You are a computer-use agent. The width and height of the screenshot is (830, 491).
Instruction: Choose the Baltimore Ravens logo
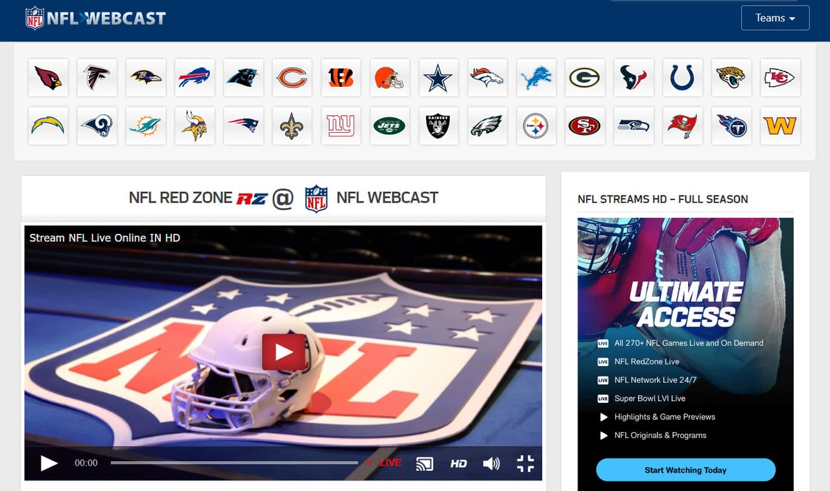click(146, 78)
